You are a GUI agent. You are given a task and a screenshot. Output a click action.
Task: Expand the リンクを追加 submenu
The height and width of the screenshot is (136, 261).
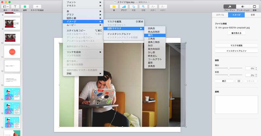[x=83, y=52]
